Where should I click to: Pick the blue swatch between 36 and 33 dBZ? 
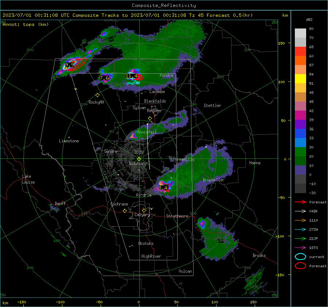point(300,134)
